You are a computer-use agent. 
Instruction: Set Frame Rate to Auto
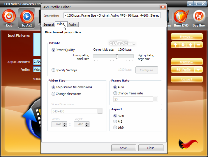[115, 87]
